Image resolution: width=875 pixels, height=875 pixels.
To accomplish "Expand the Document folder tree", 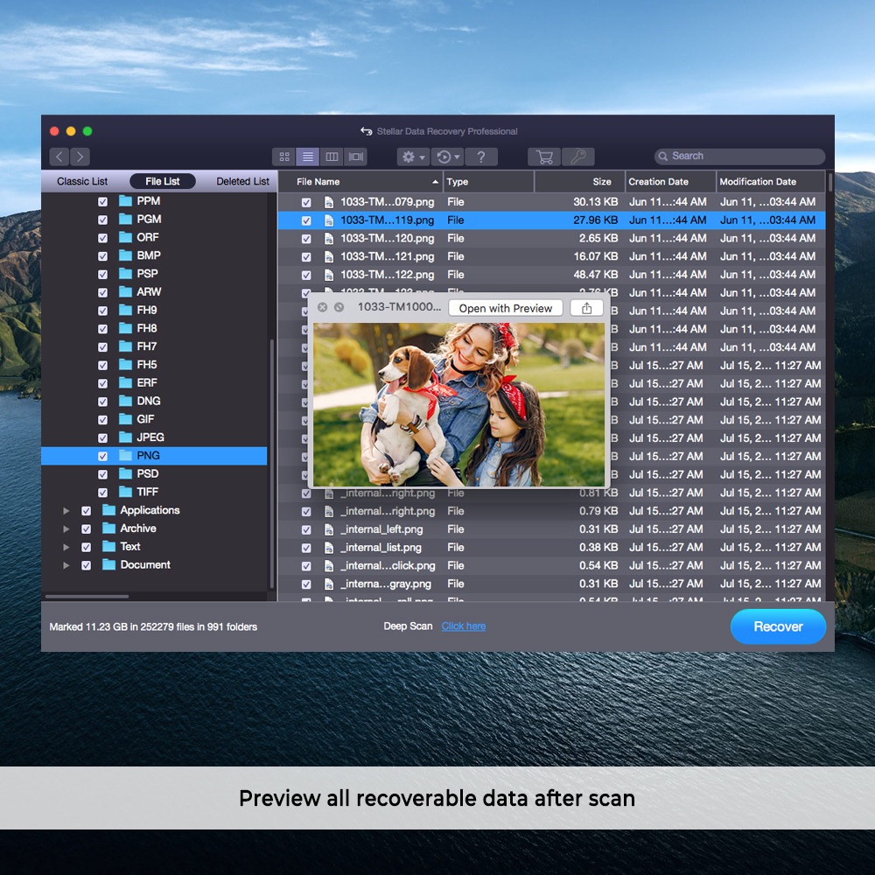I will pyautogui.click(x=66, y=566).
